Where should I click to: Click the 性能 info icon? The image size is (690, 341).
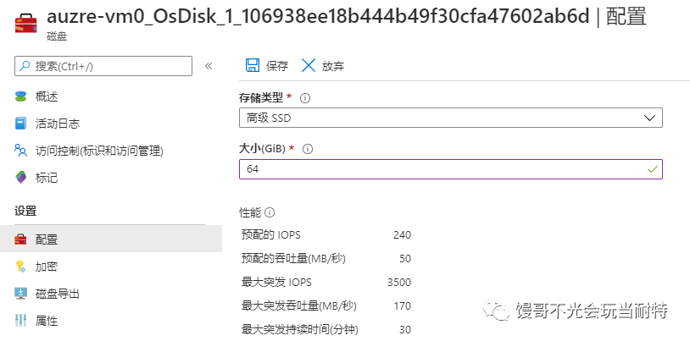click(270, 212)
